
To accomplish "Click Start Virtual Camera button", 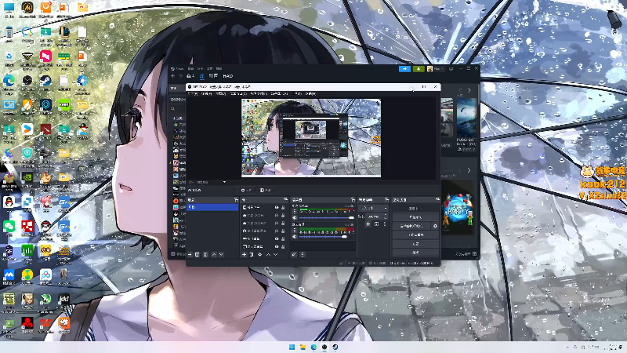I will pos(411,226).
